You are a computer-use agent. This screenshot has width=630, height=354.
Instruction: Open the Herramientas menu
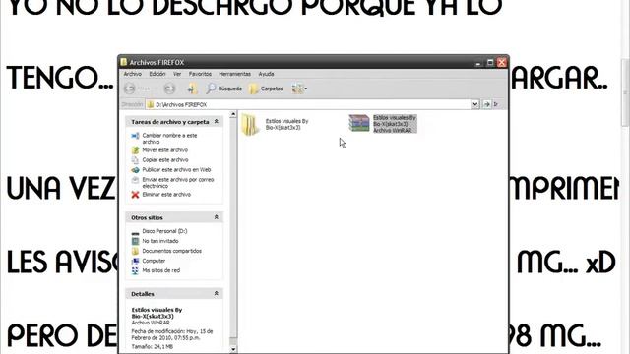(234, 74)
